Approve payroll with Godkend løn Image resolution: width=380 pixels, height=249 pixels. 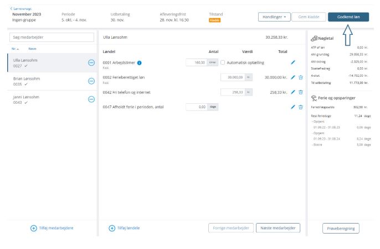(348, 17)
